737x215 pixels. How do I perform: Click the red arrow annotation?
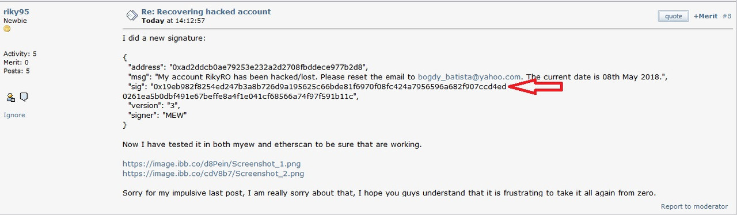536,87
